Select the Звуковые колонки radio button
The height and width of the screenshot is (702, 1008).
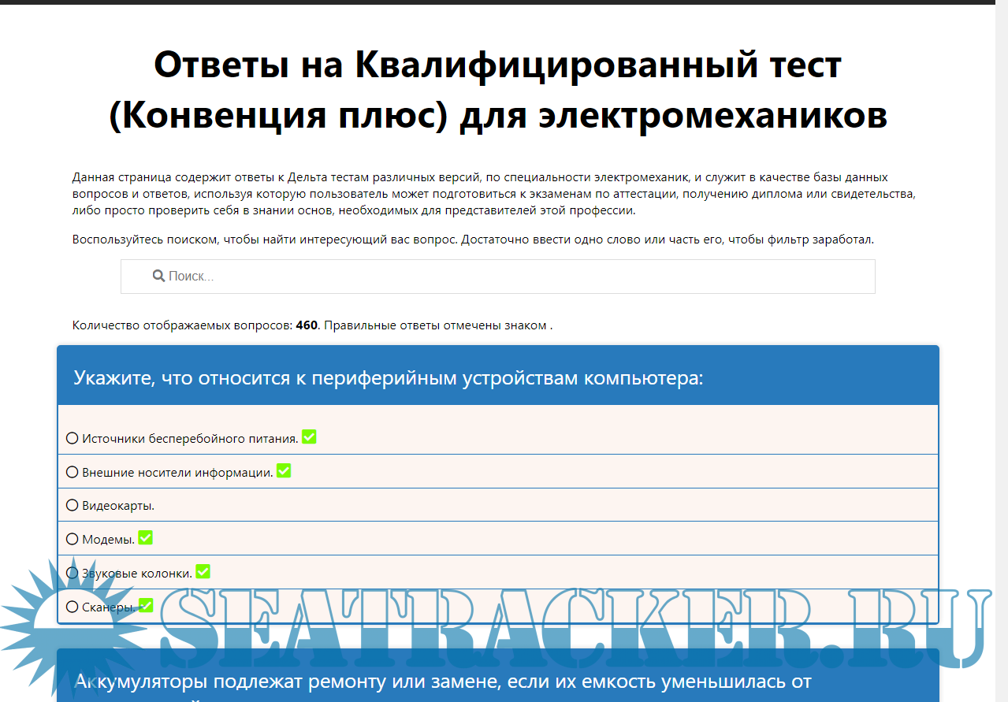click(73, 573)
